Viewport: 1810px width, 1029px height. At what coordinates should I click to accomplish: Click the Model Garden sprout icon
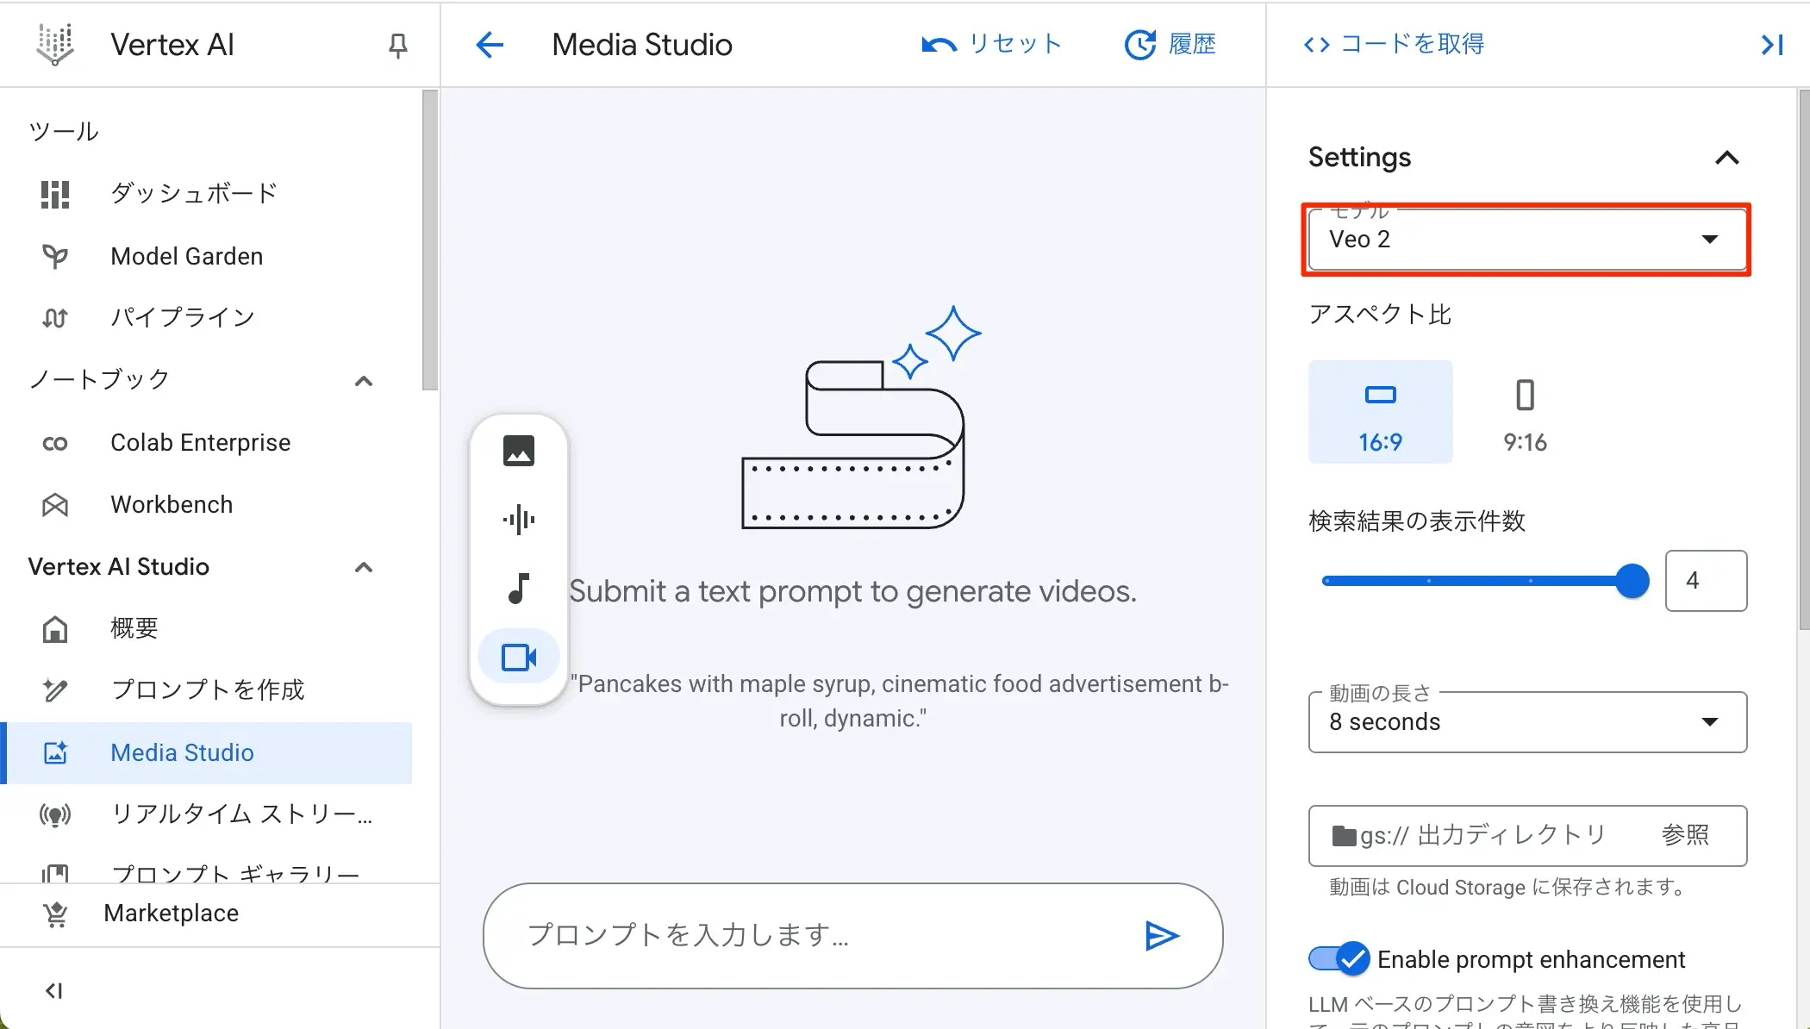click(x=55, y=256)
